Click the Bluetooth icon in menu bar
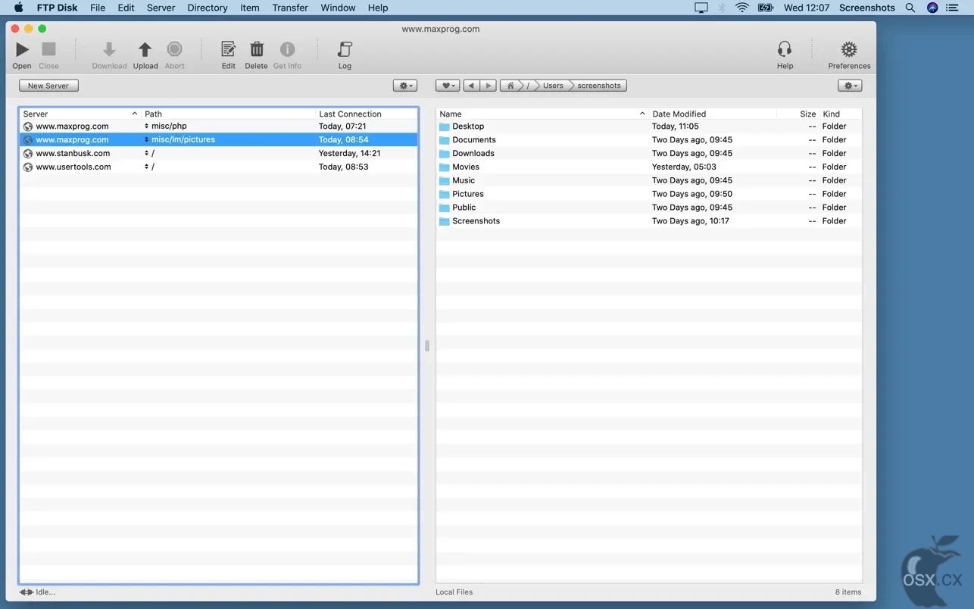Image resolution: width=974 pixels, height=609 pixels. coord(722,8)
